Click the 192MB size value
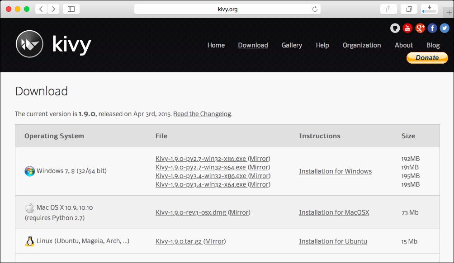The image size is (454, 263). tap(410, 159)
